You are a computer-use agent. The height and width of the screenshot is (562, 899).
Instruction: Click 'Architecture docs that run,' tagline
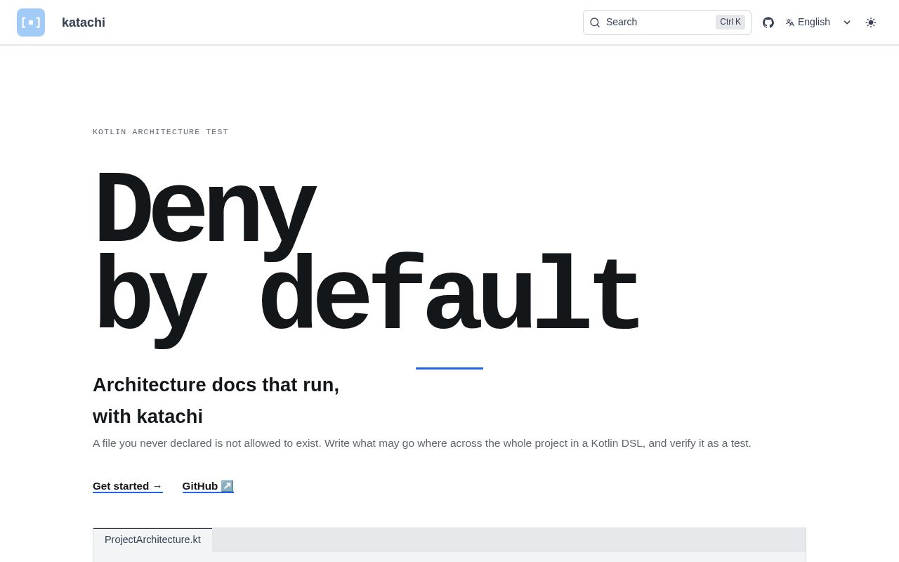[x=216, y=385]
